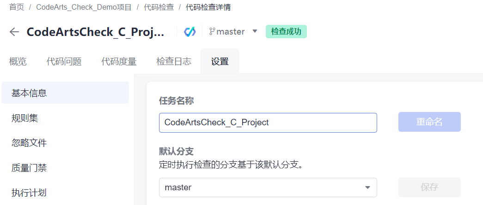This screenshot has height=205, width=483.
Task: Go to 质量门禁 settings
Action: coord(29,168)
